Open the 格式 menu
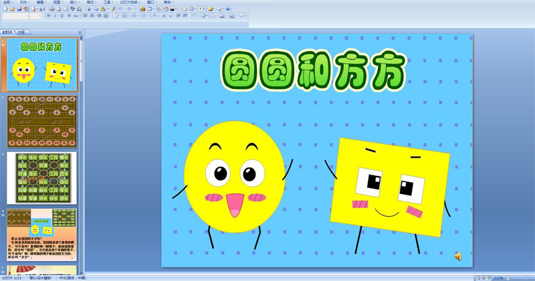The image size is (535, 281). tap(90, 3)
